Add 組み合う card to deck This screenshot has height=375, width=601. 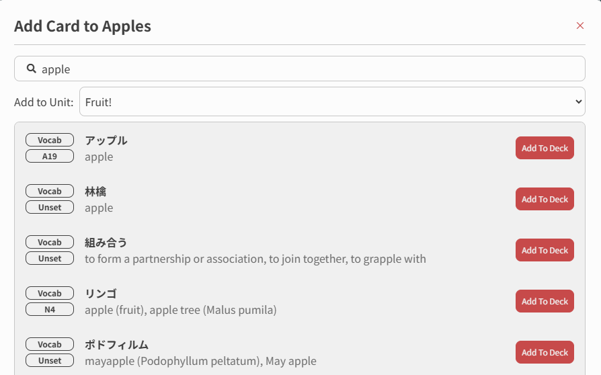[545, 250]
